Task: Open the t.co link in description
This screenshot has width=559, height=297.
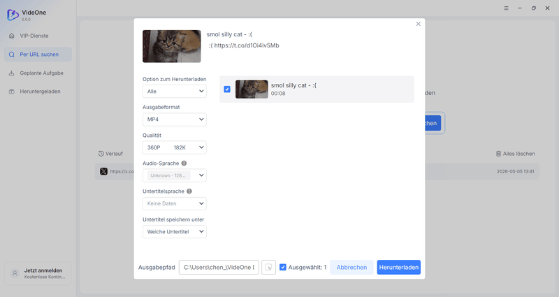Action: click(x=247, y=45)
